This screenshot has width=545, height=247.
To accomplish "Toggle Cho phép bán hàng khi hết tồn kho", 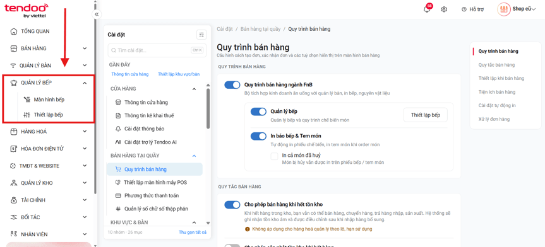I will [x=232, y=205].
